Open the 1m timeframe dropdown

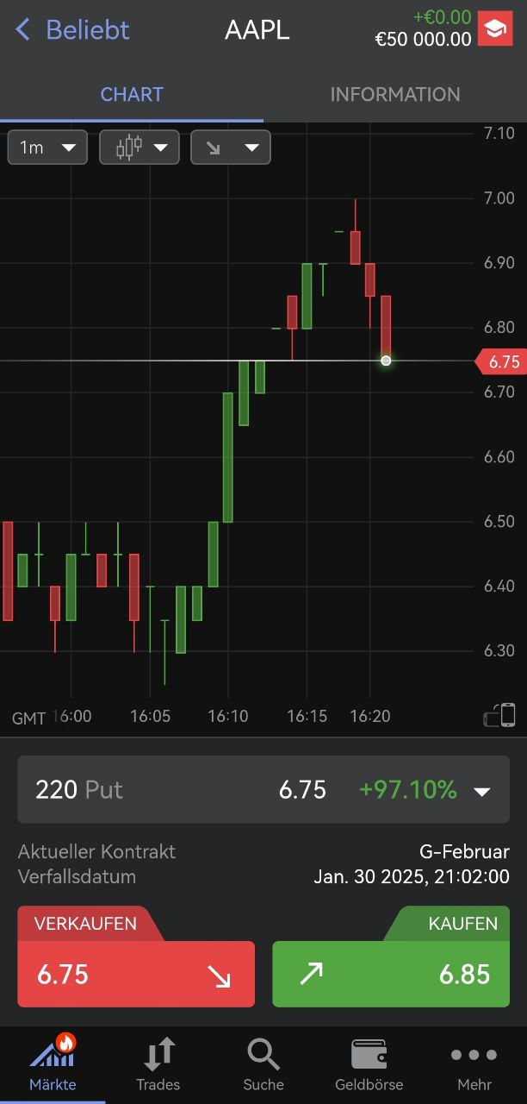[47, 147]
